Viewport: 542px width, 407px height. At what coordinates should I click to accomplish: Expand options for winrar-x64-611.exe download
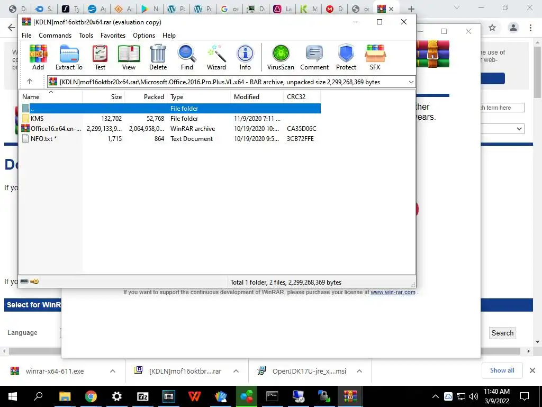pos(113,371)
